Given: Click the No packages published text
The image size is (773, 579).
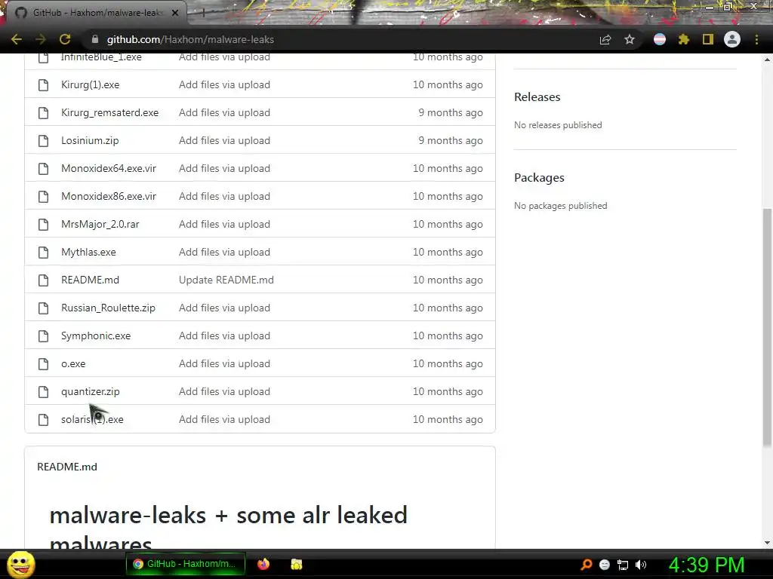Looking at the screenshot, I should click(x=561, y=206).
